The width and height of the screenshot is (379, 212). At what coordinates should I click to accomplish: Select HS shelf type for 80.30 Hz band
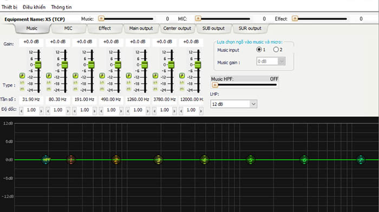point(49,89)
